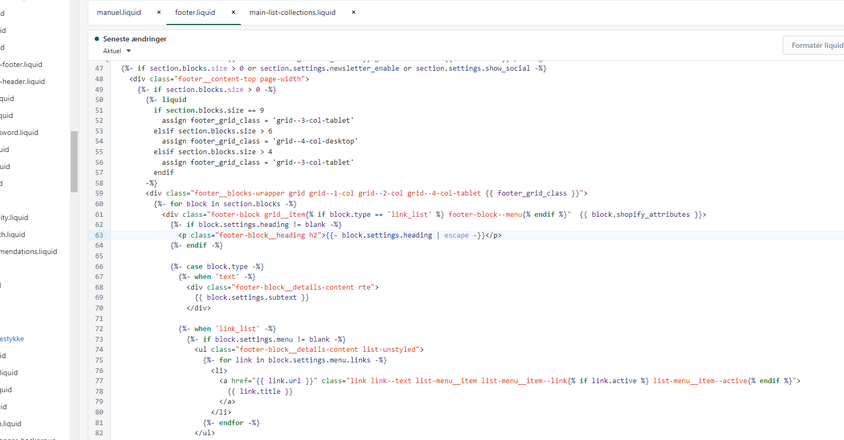Click line number 47 in the gutter
844x440 pixels.
[x=99, y=69]
